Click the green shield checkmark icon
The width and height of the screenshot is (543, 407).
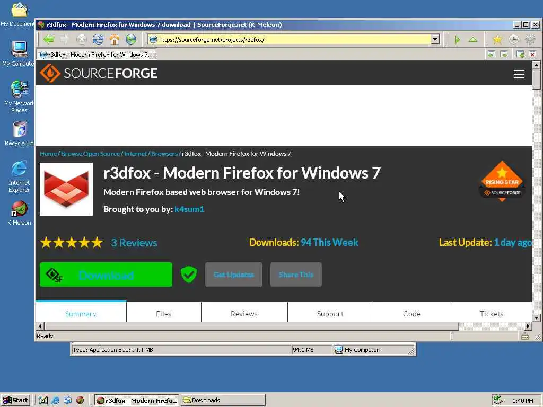[189, 275]
